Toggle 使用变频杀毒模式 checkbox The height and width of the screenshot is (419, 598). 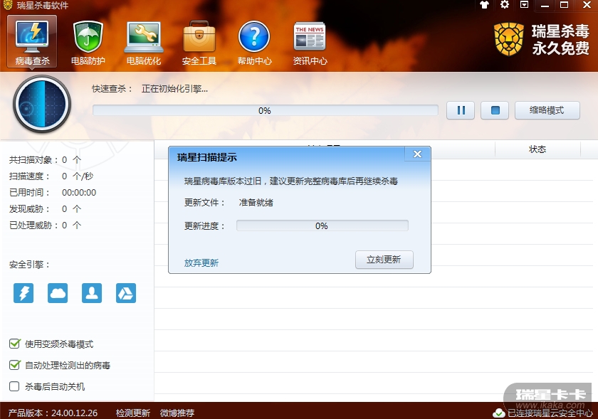(14, 344)
